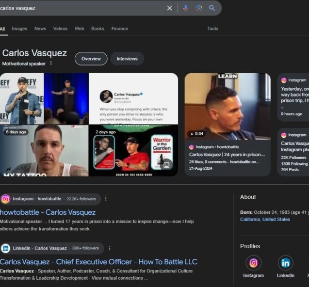Follow the California, United States link
This screenshot has height=287, width=309.
click(x=265, y=219)
